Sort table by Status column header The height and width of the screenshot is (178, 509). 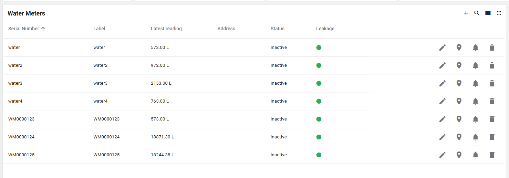(277, 29)
